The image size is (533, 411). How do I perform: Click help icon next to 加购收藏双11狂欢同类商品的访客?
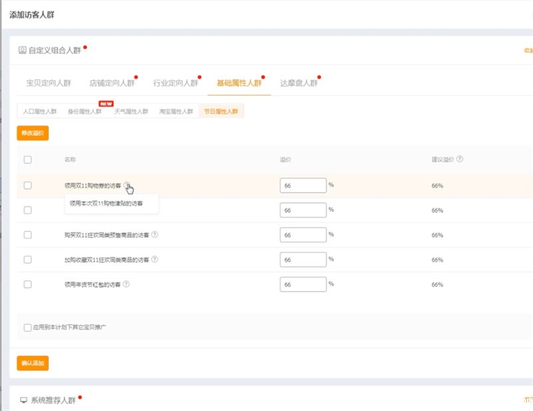pos(155,259)
